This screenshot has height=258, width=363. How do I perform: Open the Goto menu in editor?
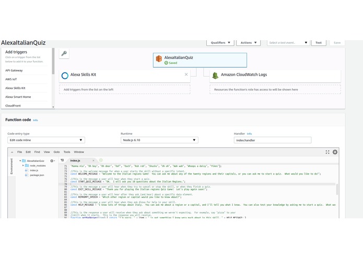57,152
